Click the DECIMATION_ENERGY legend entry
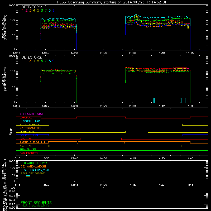Screen dimensions: 211x211 point(34,163)
